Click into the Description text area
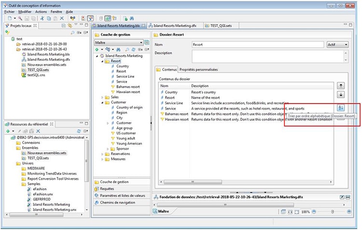362x230 pixels. click(268, 56)
